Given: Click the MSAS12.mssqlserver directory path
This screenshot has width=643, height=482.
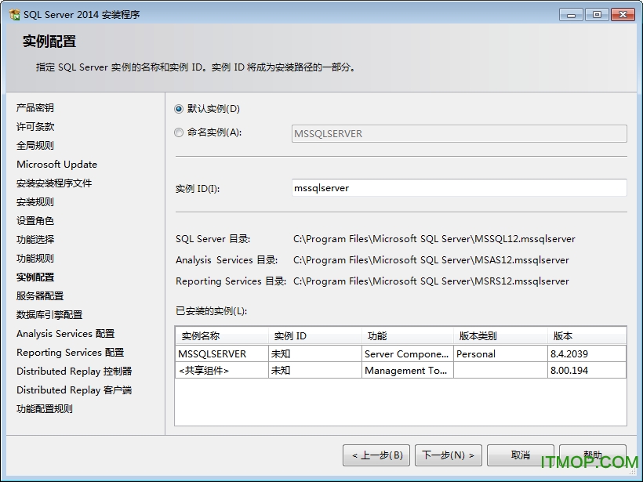Looking at the screenshot, I should [431, 260].
